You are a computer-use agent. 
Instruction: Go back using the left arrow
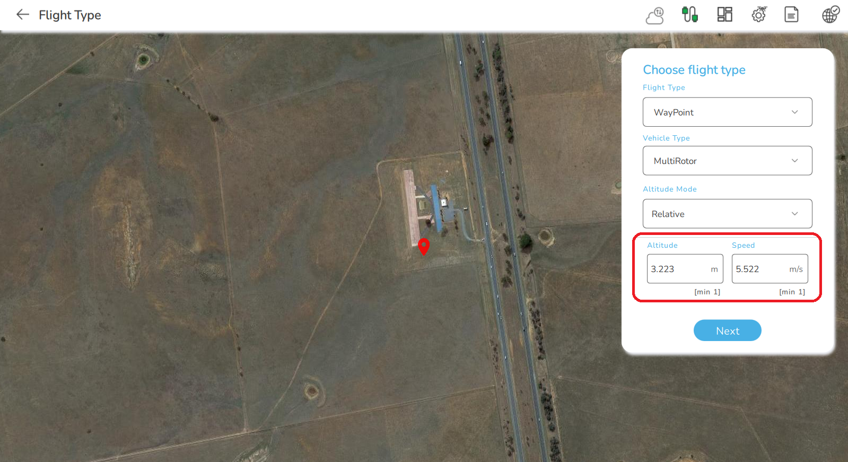point(22,15)
